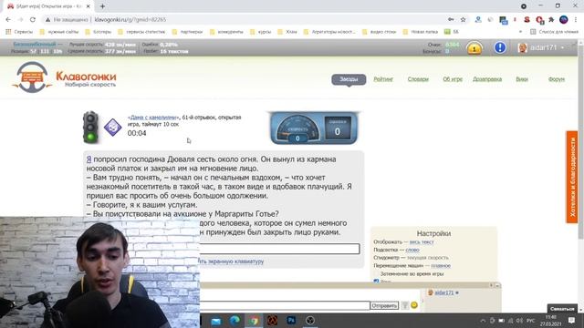Bookmark this page with the star icon
The image size is (584, 328).
[x=463, y=19]
